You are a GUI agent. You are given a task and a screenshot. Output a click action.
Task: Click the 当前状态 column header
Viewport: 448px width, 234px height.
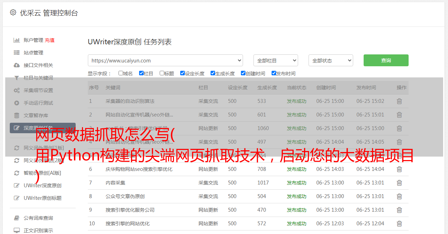point(297,88)
